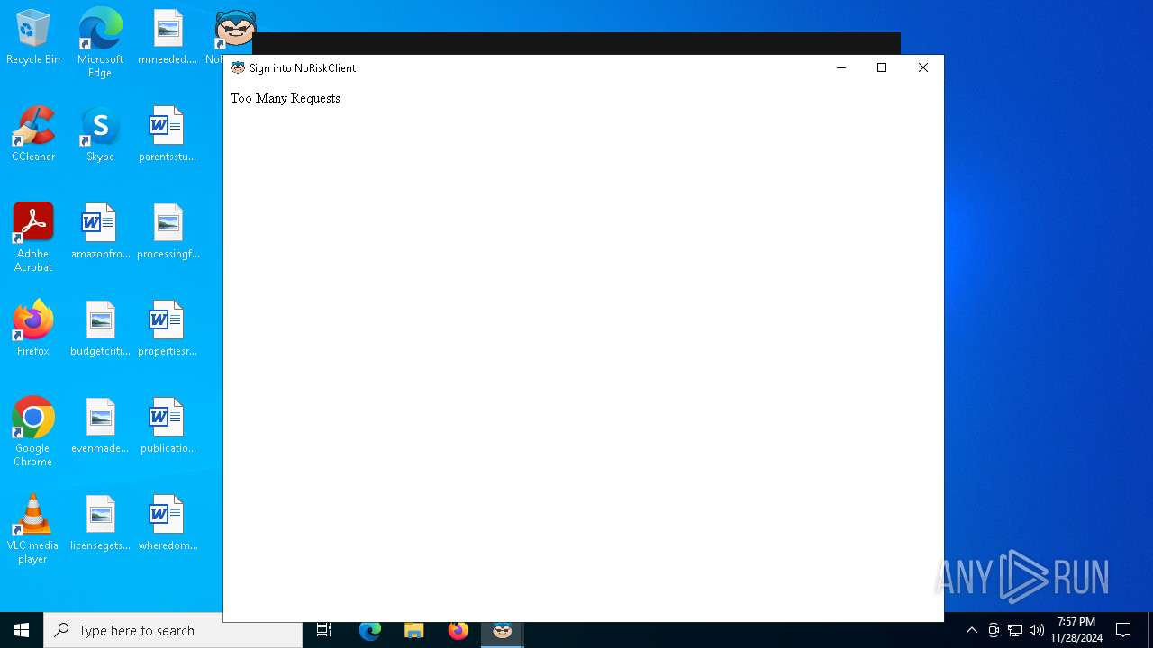The height and width of the screenshot is (648, 1153).
Task: Select the processingf image file
Action: point(168,232)
